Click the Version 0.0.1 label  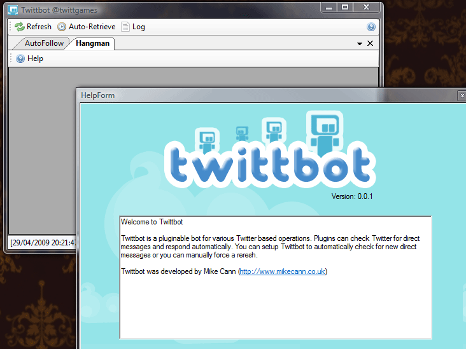point(352,196)
